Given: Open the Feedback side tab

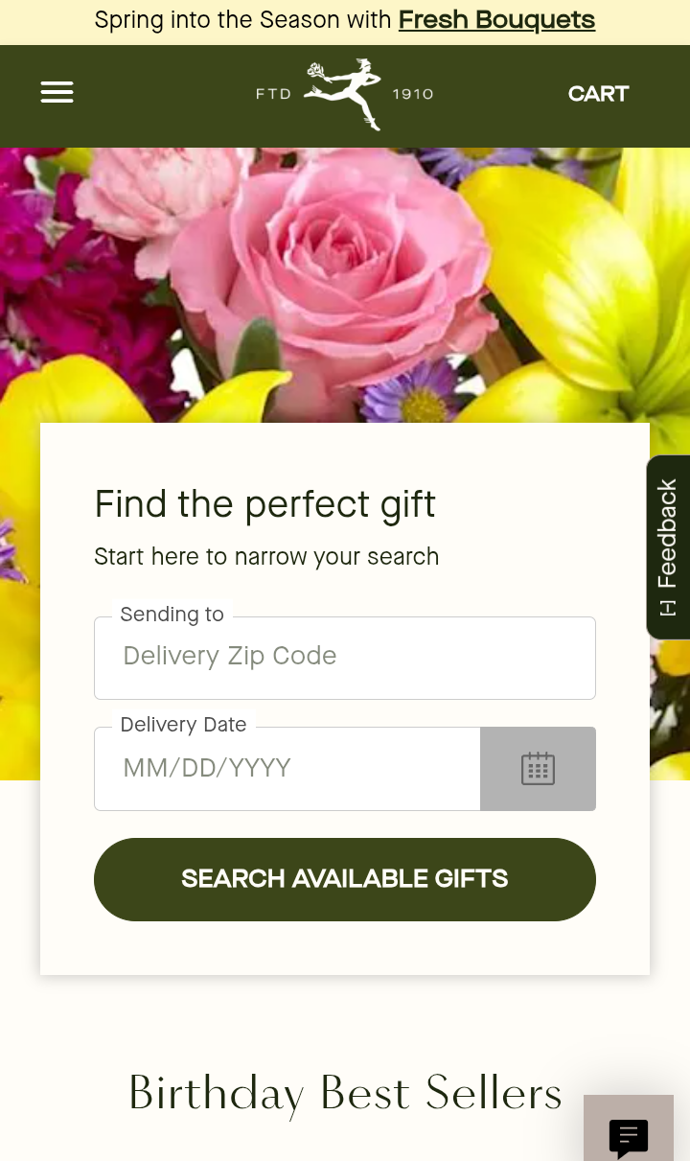Looking at the screenshot, I should click(x=668, y=546).
